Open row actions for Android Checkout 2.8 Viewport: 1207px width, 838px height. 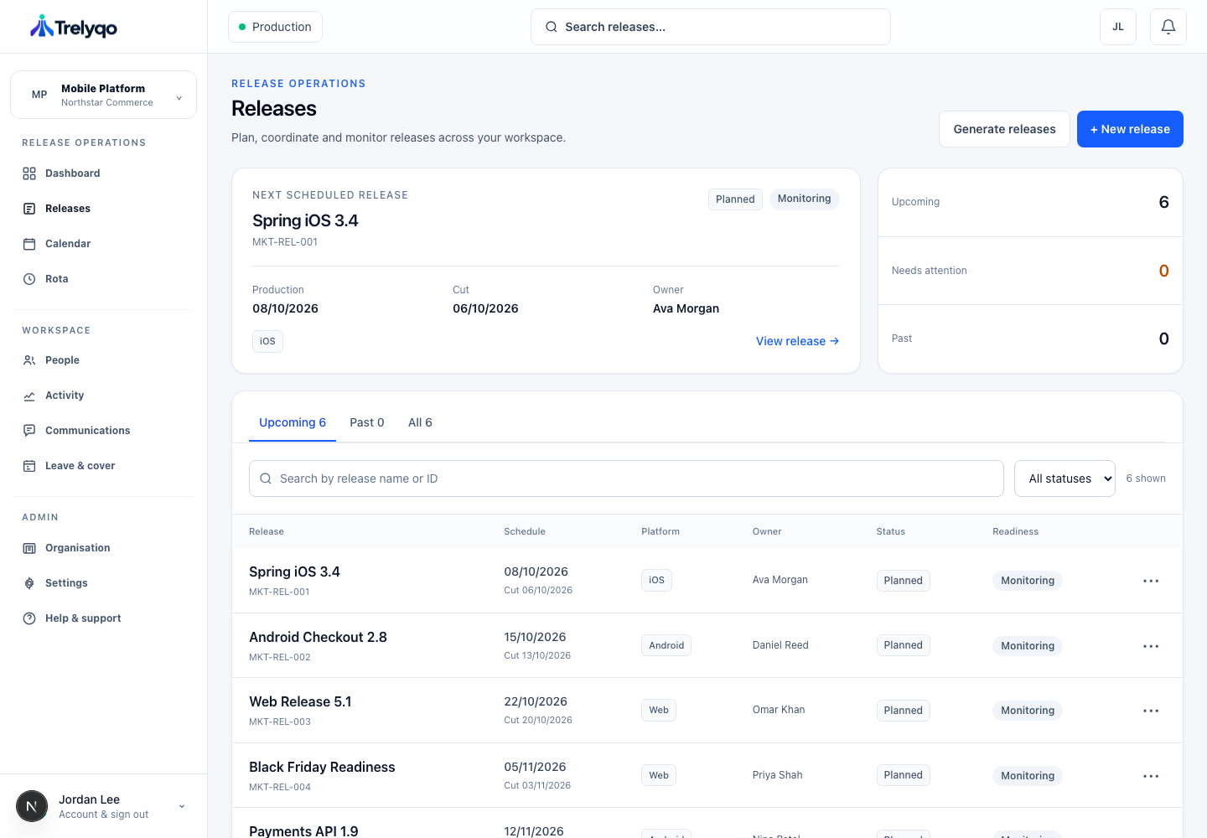coord(1151,646)
